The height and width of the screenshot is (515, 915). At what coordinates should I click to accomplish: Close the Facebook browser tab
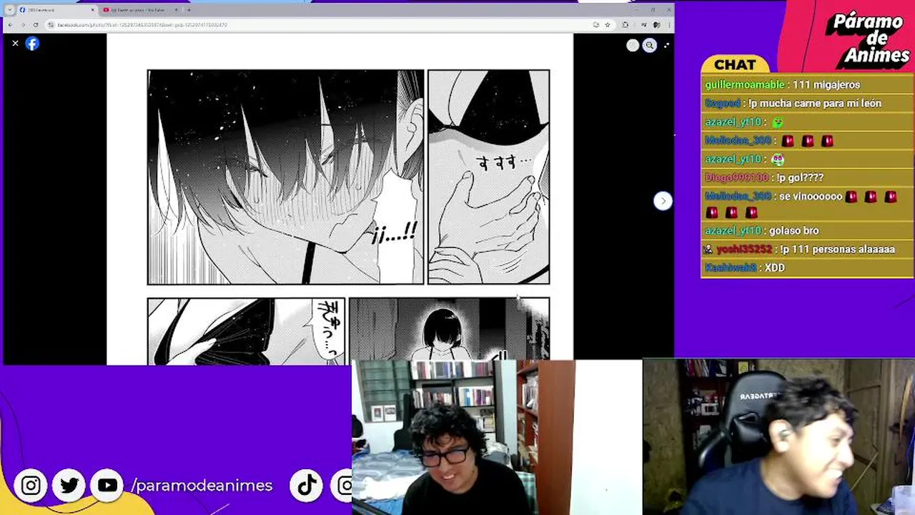coord(92,10)
